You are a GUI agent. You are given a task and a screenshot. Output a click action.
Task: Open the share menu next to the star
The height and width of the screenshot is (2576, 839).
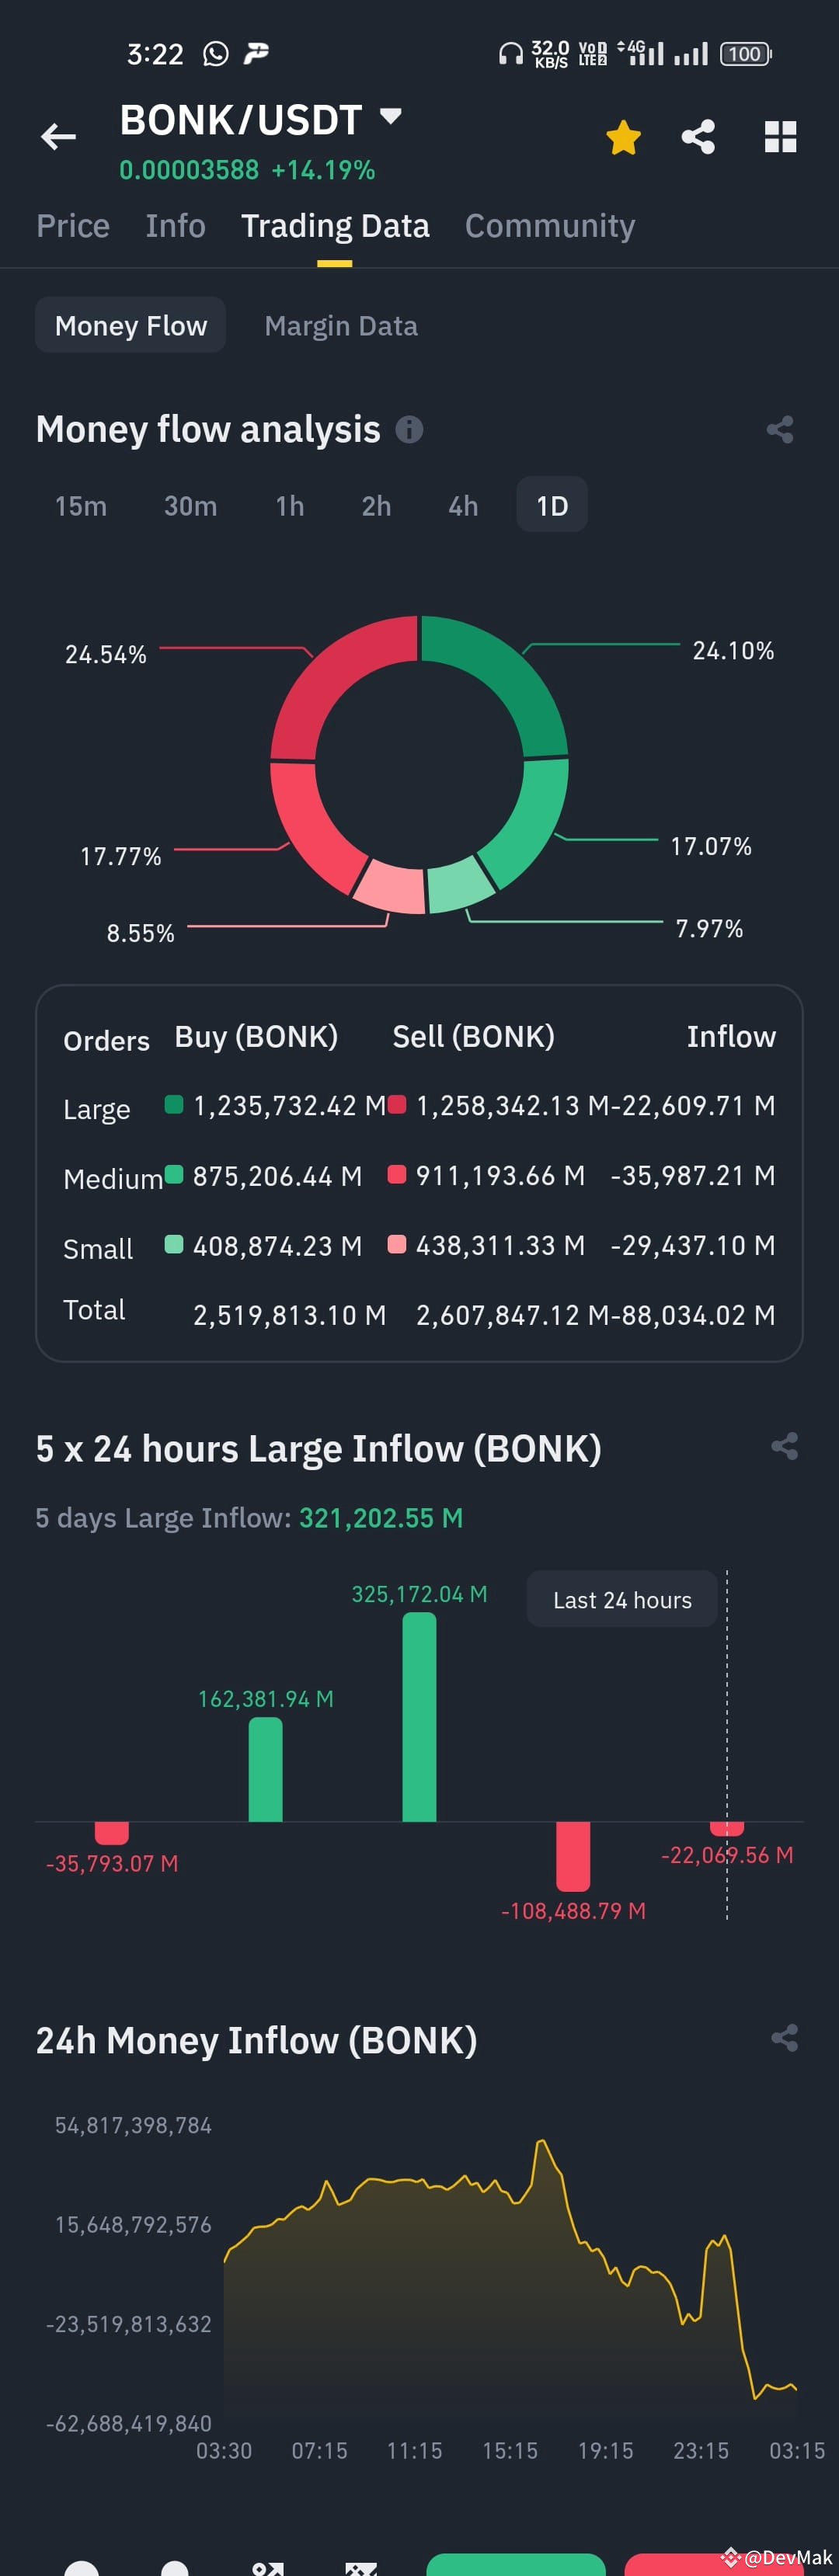tap(698, 137)
